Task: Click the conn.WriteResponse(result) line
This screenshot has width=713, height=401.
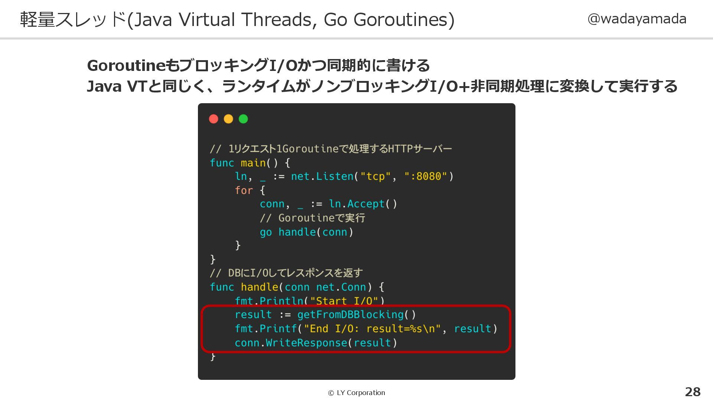Action: tap(316, 343)
